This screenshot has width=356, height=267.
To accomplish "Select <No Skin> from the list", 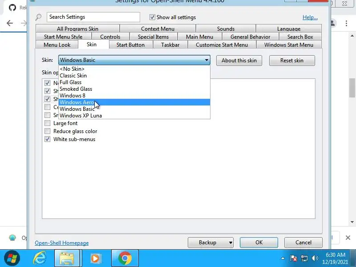I will pos(134,69).
